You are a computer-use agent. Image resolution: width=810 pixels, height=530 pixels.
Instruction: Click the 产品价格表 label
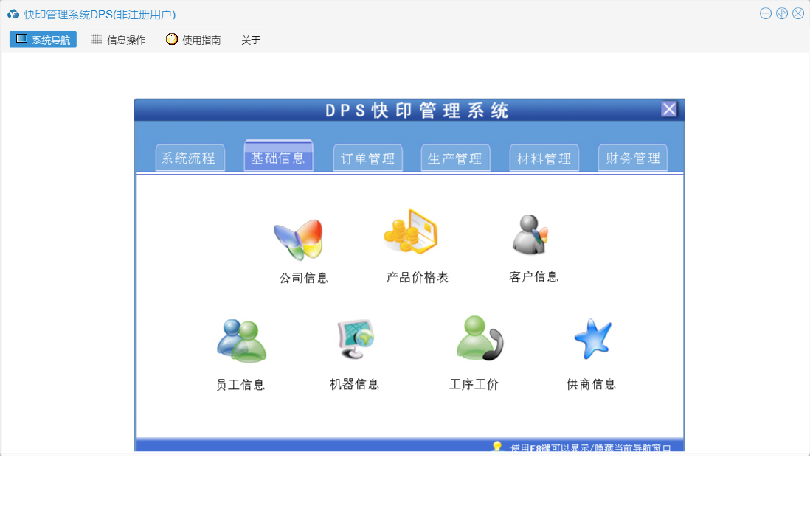(418, 278)
